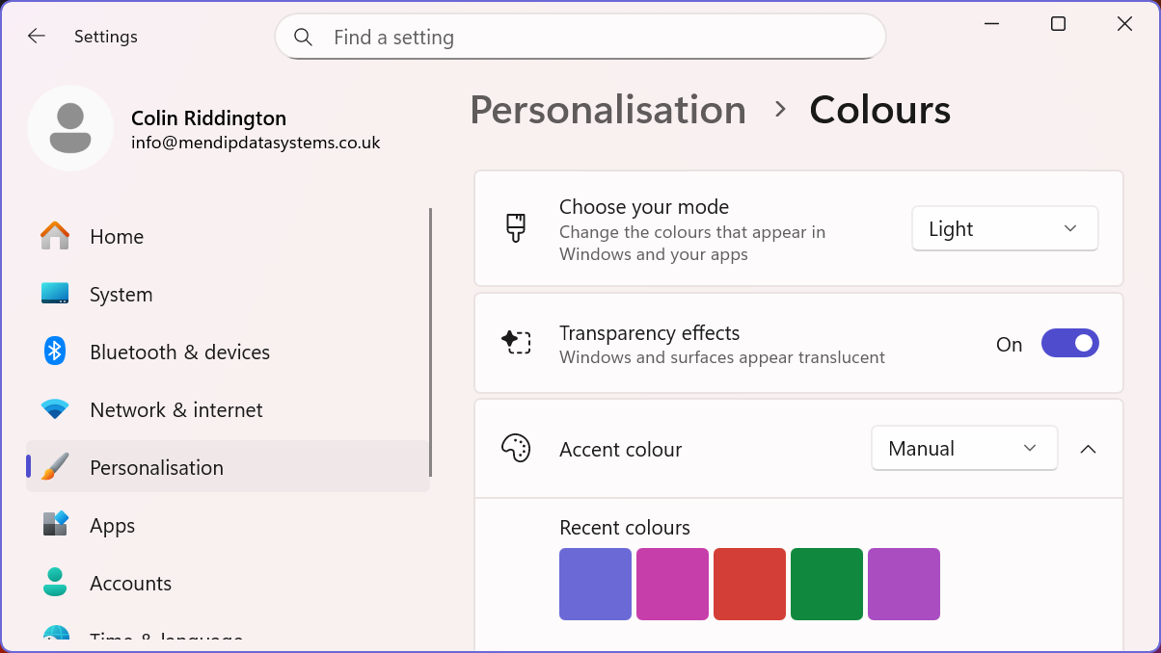Screen dimensions: 1161x653
Task: Click the Accent colour palette icon
Action: click(x=516, y=449)
